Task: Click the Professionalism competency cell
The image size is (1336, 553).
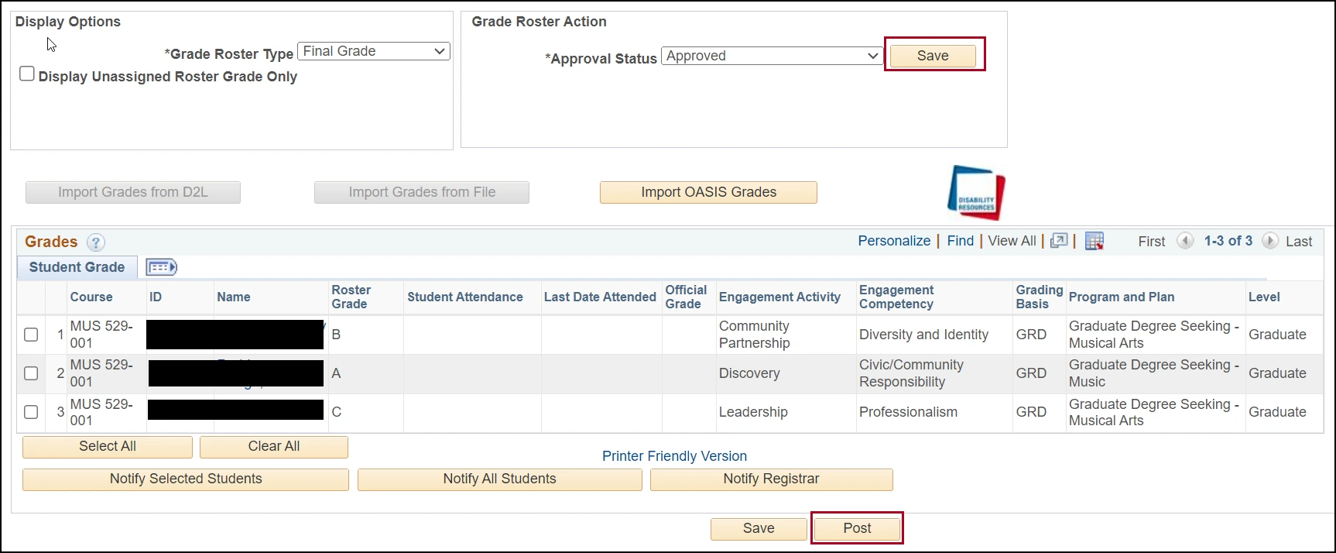Action: click(x=908, y=412)
